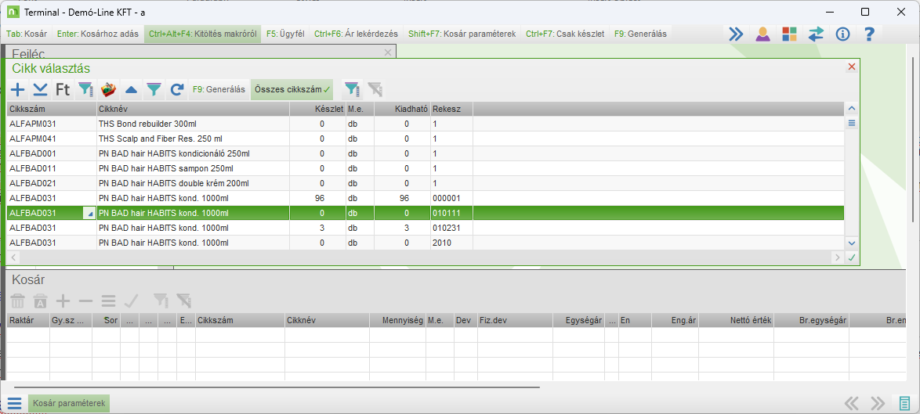Click the Mennyiség header in Kosár table
This screenshot has width=920, height=414.
pyautogui.click(x=398, y=320)
